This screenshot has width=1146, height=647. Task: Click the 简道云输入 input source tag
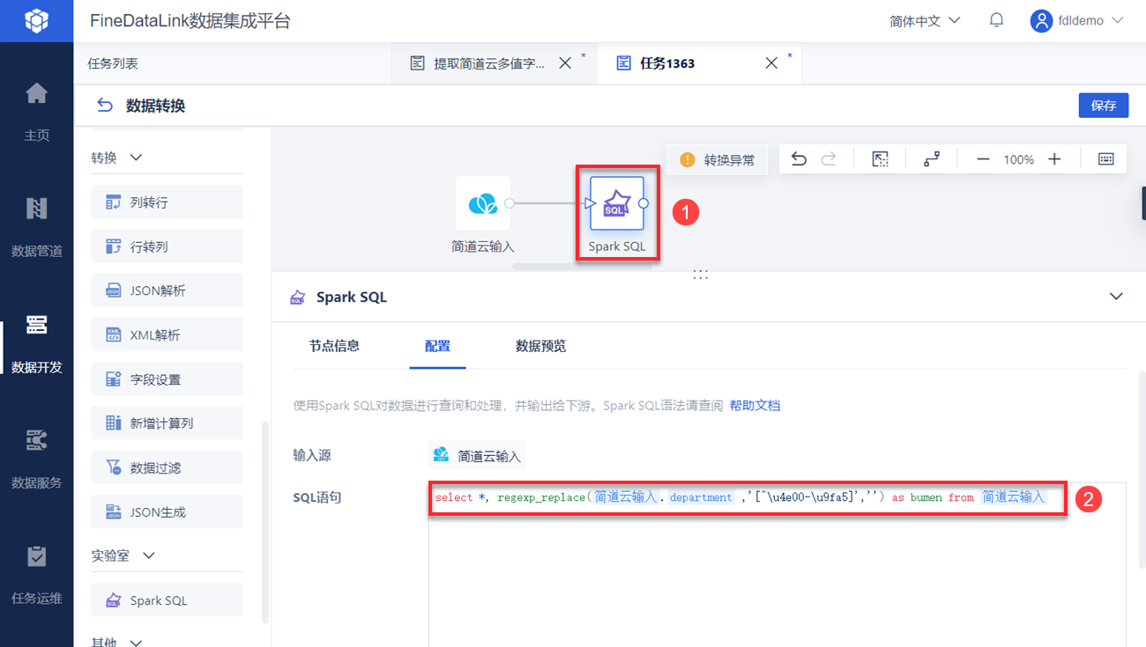(x=477, y=456)
